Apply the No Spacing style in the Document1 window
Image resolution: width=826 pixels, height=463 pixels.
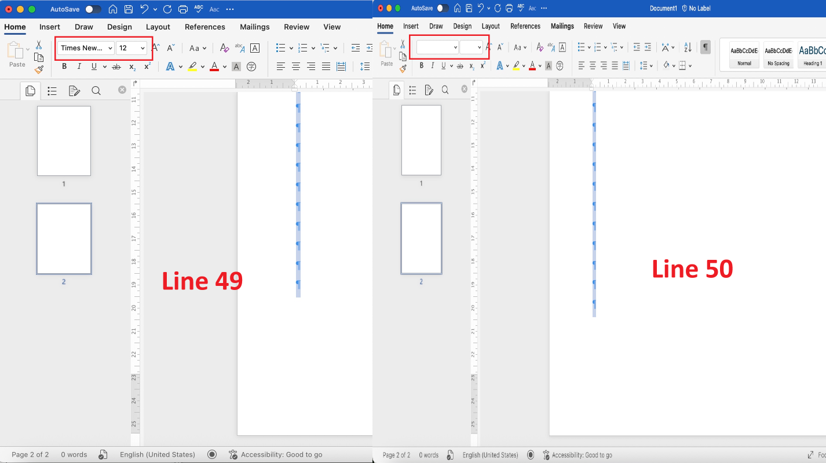tap(778, 55)
